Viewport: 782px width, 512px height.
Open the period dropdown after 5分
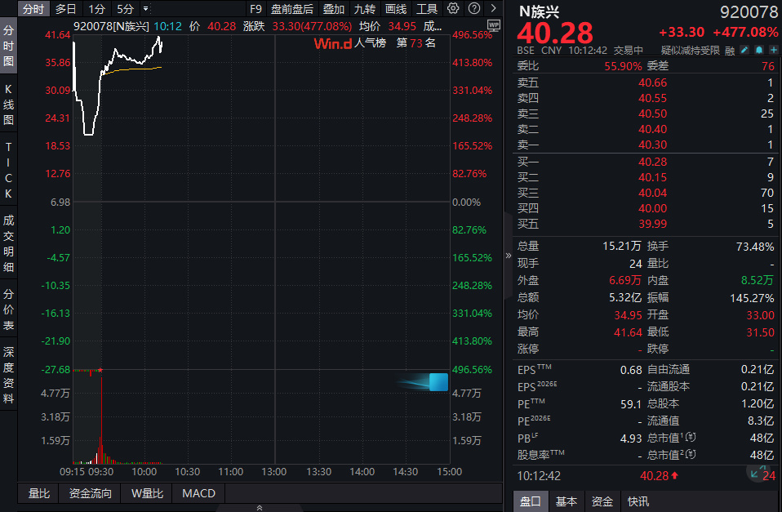(145, 9)
